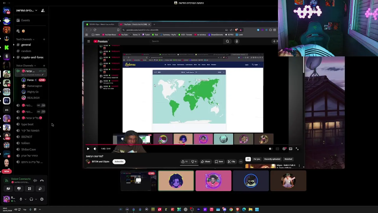
Task: Select user Itamarzagron in voice list
Action: (x=35, y=86)
